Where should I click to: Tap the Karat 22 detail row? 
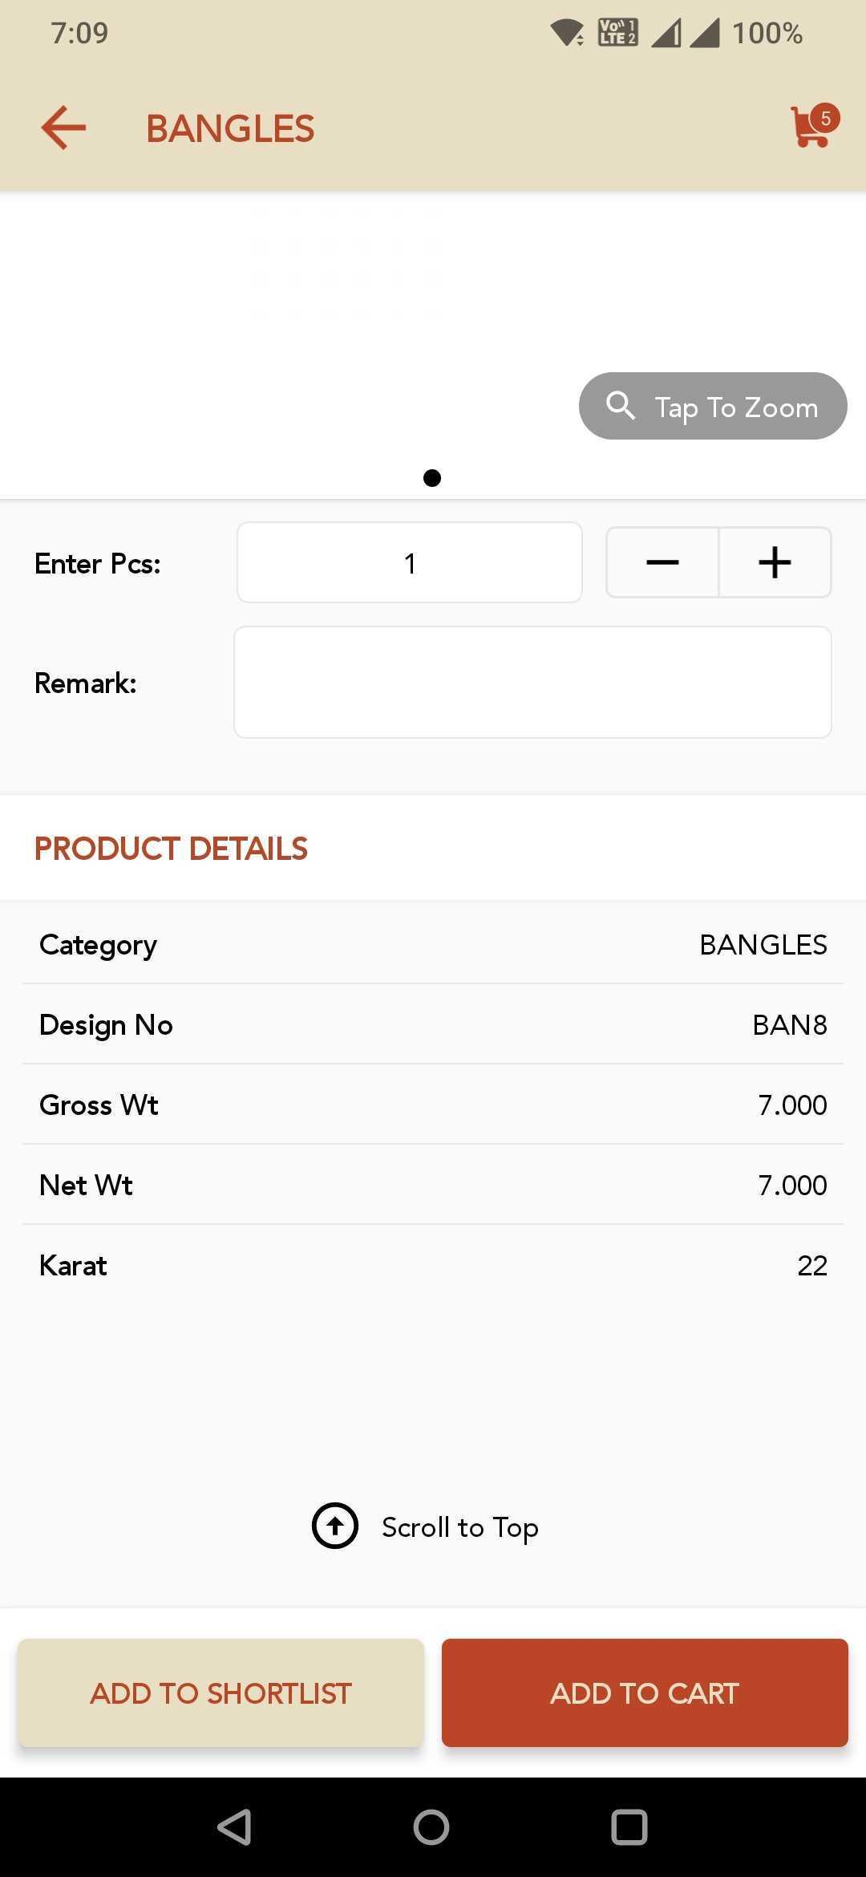pos(433,1265)
